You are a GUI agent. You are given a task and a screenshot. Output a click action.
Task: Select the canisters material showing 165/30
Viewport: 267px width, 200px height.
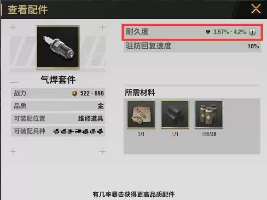tap(209, 114)
